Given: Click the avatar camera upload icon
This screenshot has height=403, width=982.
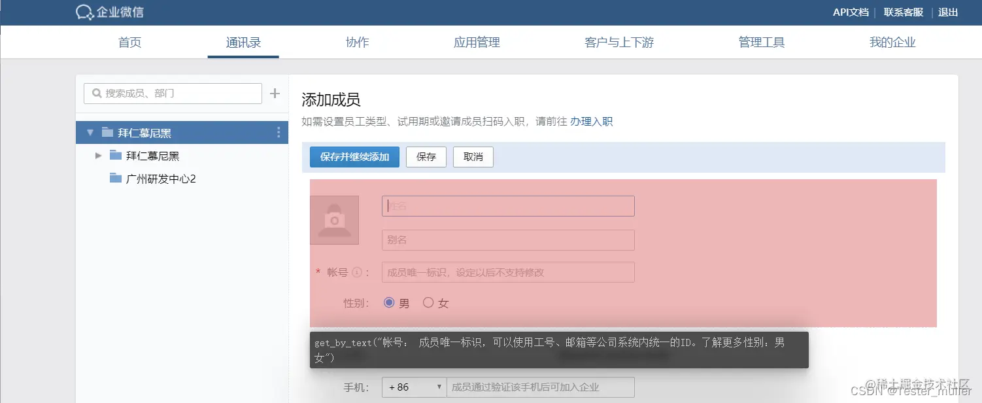Looking at the screenshot, I should (x=334, y=220).
